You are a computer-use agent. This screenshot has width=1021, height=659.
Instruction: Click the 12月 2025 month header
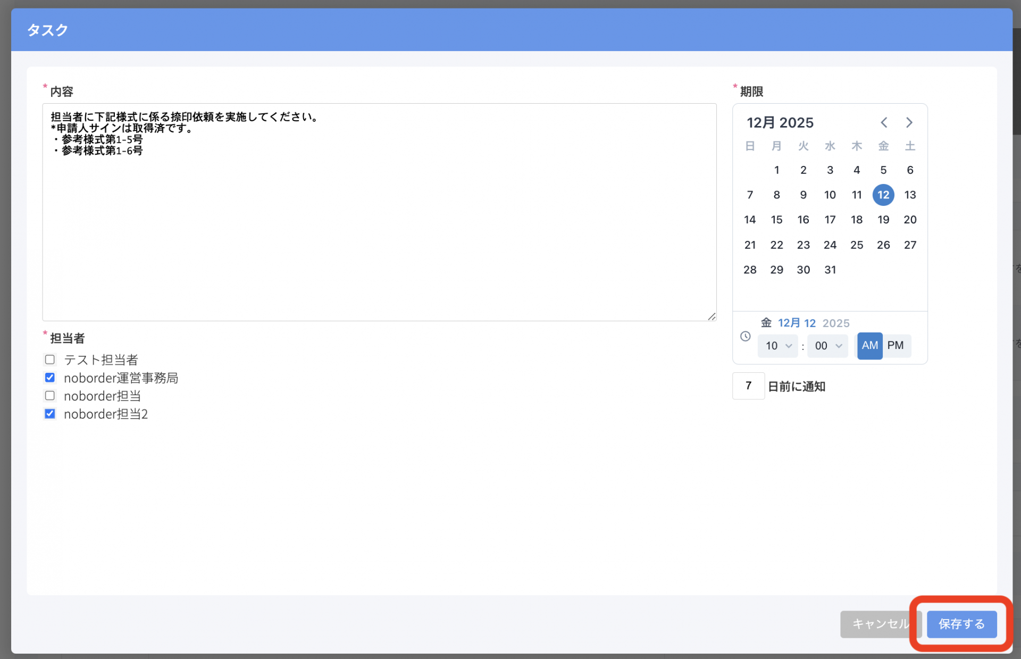point(780,122)
